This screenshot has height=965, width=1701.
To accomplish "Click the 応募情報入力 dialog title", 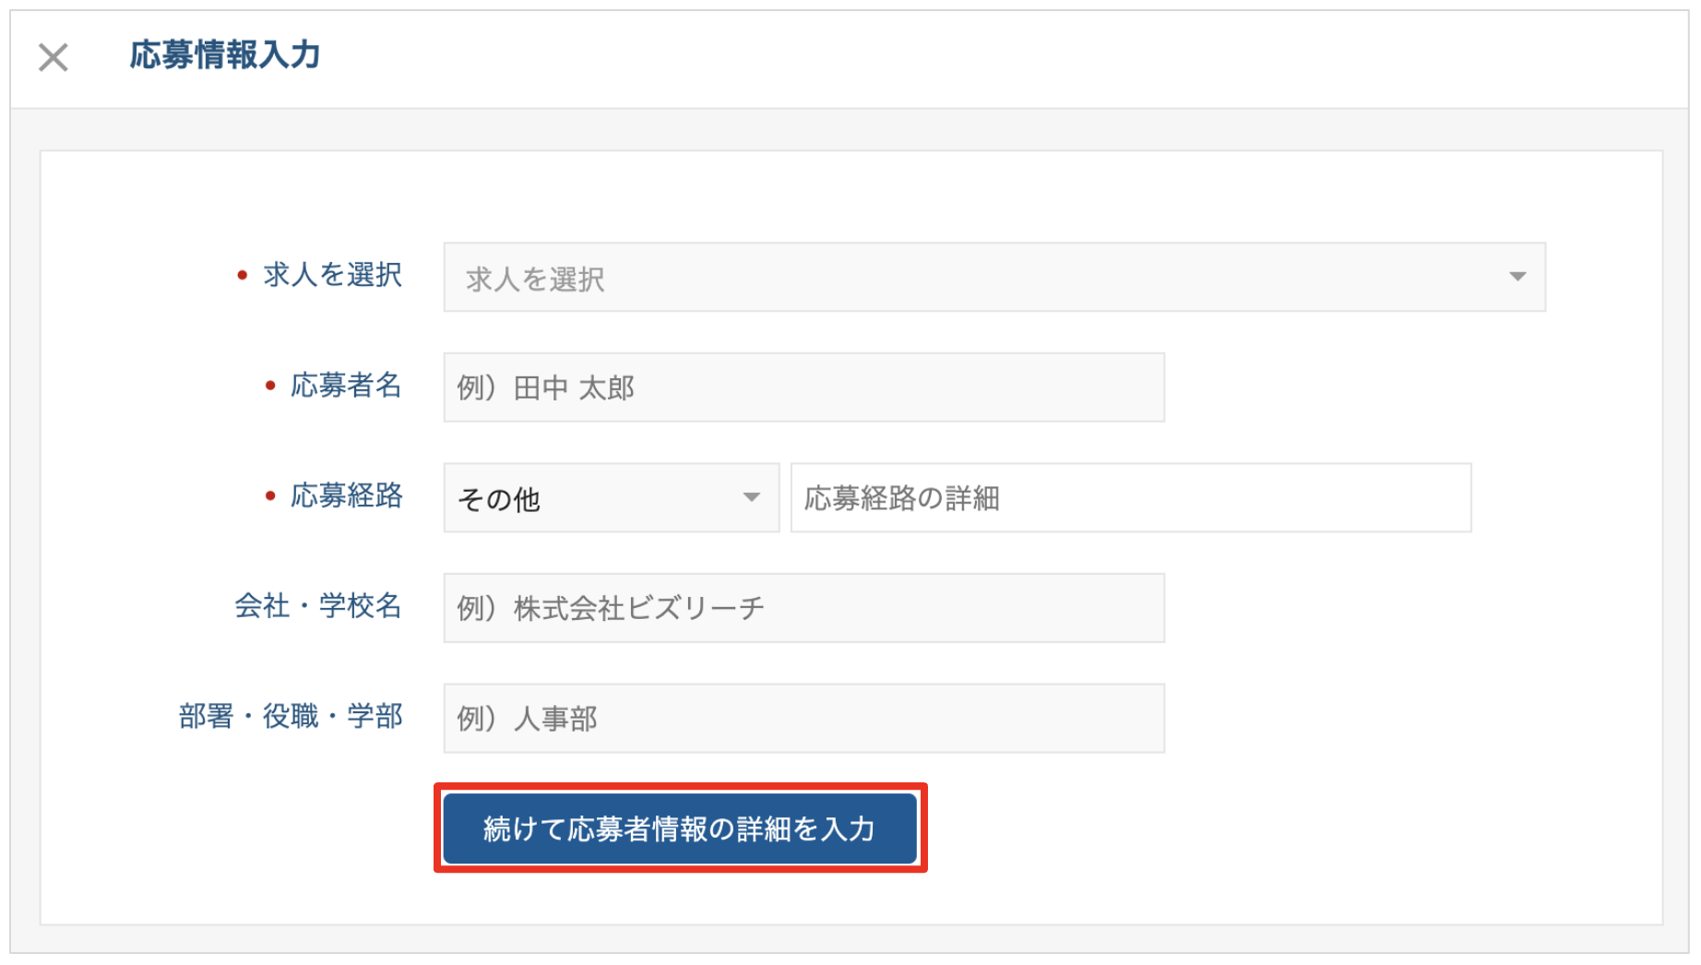I will (x=224, y=55).
